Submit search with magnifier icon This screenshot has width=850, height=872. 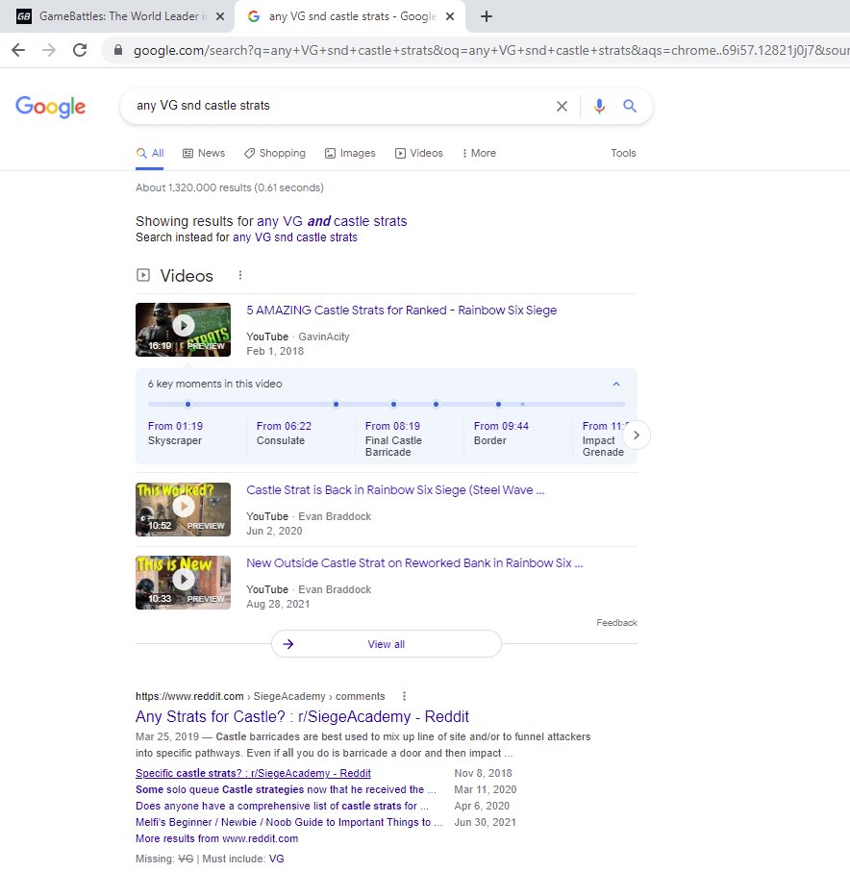click(630, 106)
